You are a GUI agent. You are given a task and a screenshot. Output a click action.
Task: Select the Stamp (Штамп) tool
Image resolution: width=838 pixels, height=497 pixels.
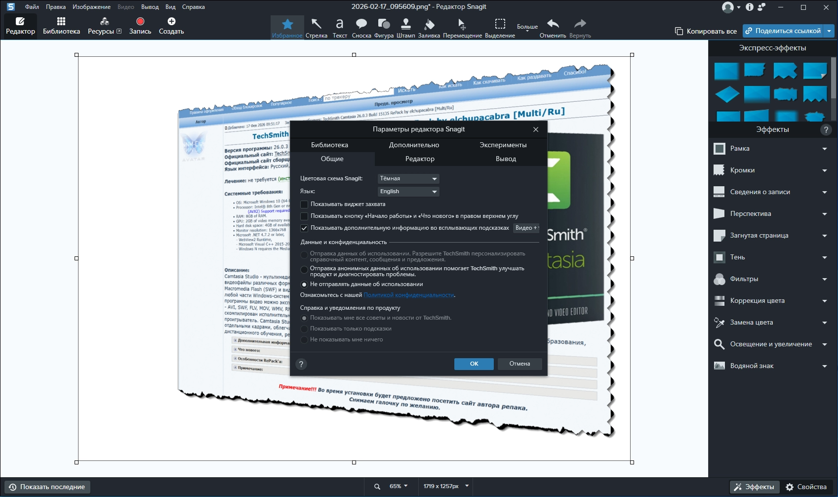(406, 28)
